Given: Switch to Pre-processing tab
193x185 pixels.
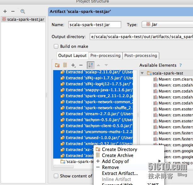Looking at the screenshot, I should point(105,55).
